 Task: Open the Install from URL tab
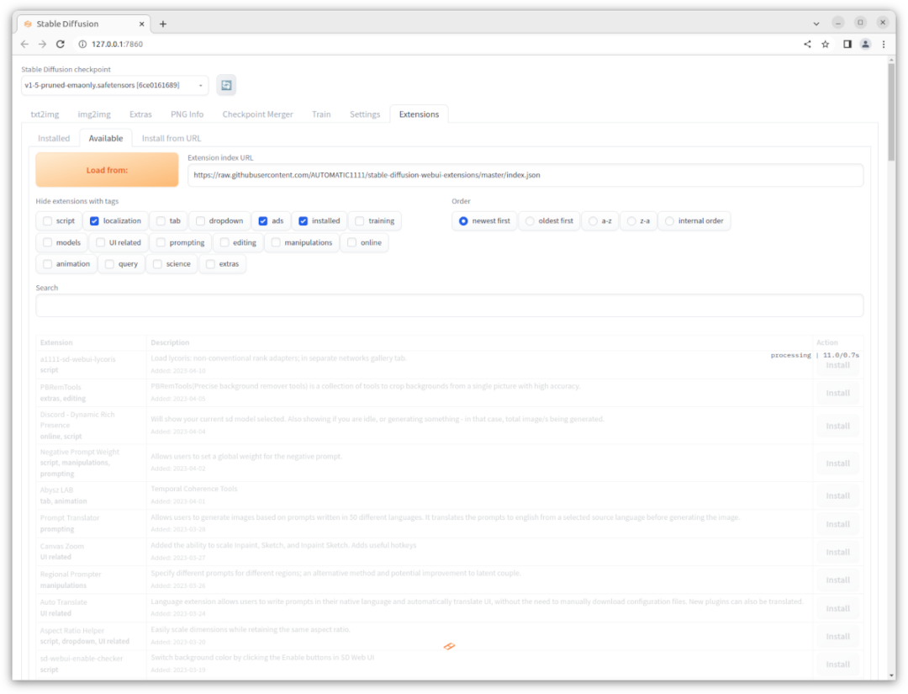[x=172, y=138]
